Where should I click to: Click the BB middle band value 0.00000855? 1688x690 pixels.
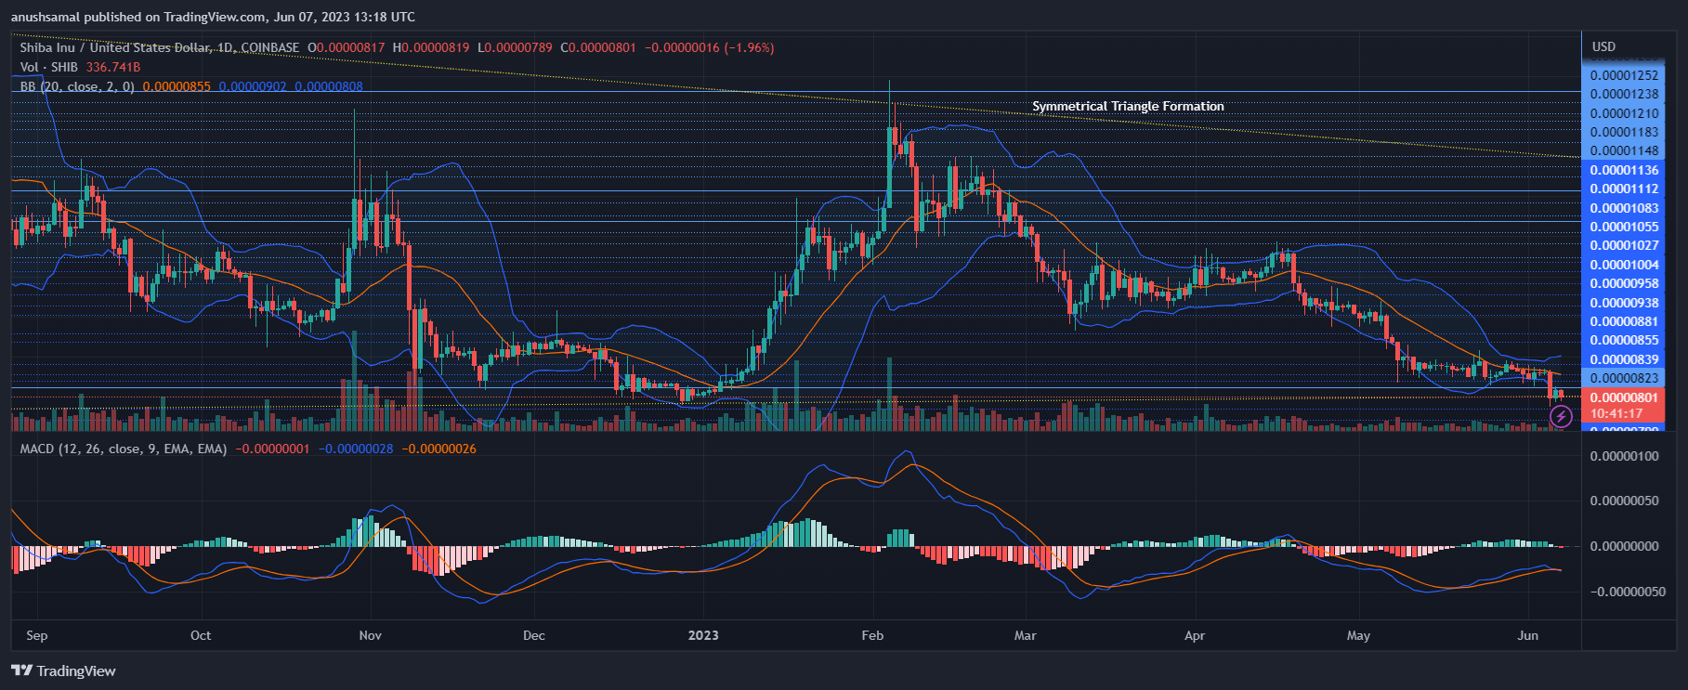177,86
